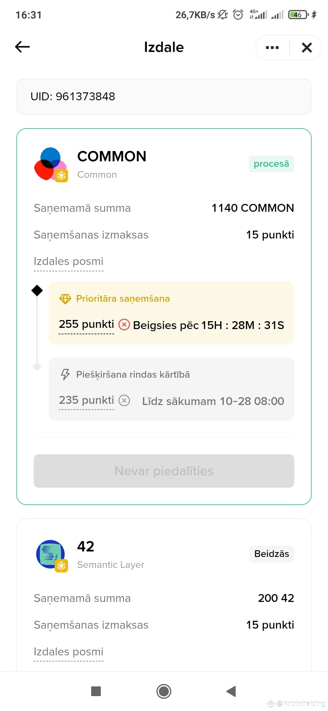Select the UID 961373848 field
Viewport: 328px width, 711px height.
click(x=164, y=97)
